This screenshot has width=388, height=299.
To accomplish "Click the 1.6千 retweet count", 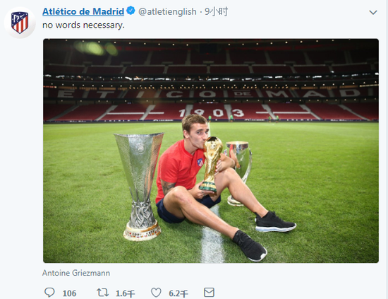I will [x=125, y=293].
